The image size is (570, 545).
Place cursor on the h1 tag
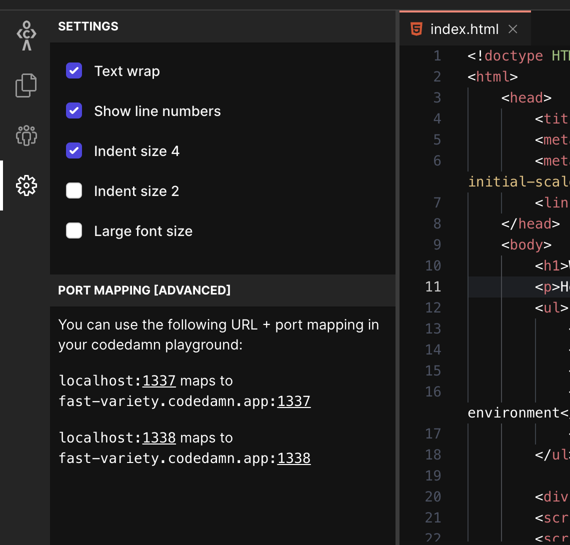[x=550, y=265]
